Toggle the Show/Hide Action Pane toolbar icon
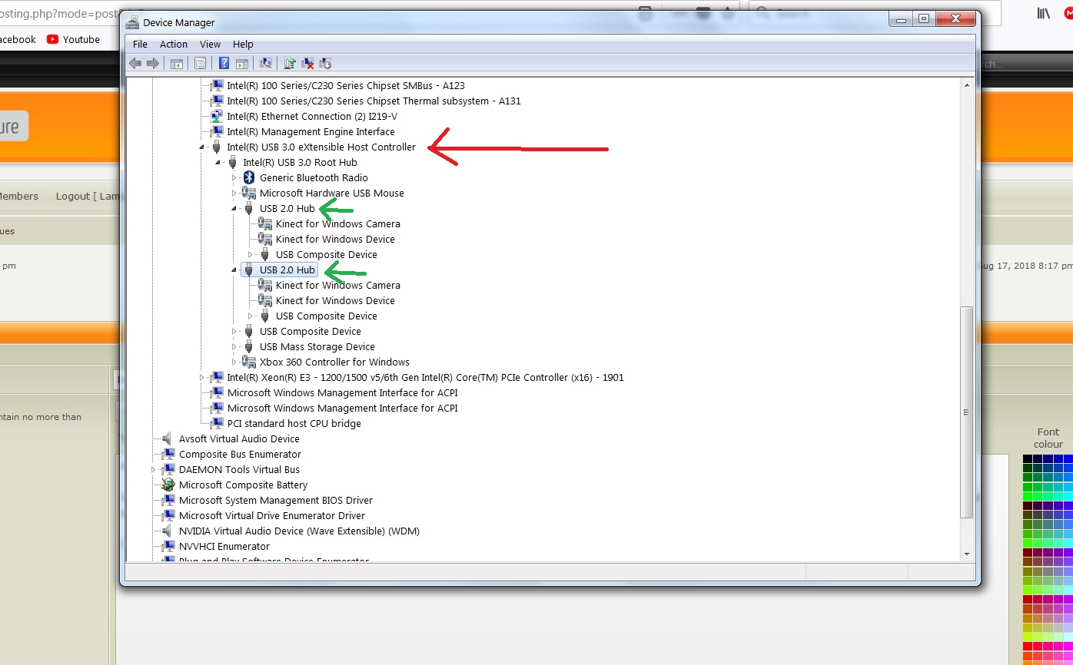Screen dimensions: 1073x665 tap(241, 63)
